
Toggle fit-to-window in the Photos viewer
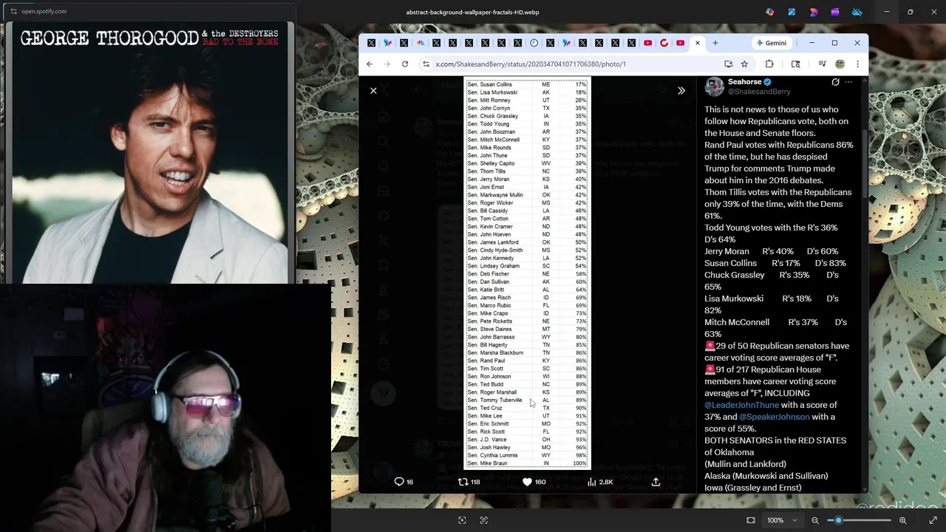751,520
